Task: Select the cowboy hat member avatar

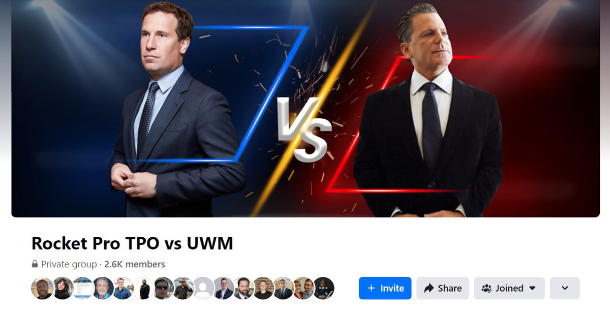Action: point(183,288)
